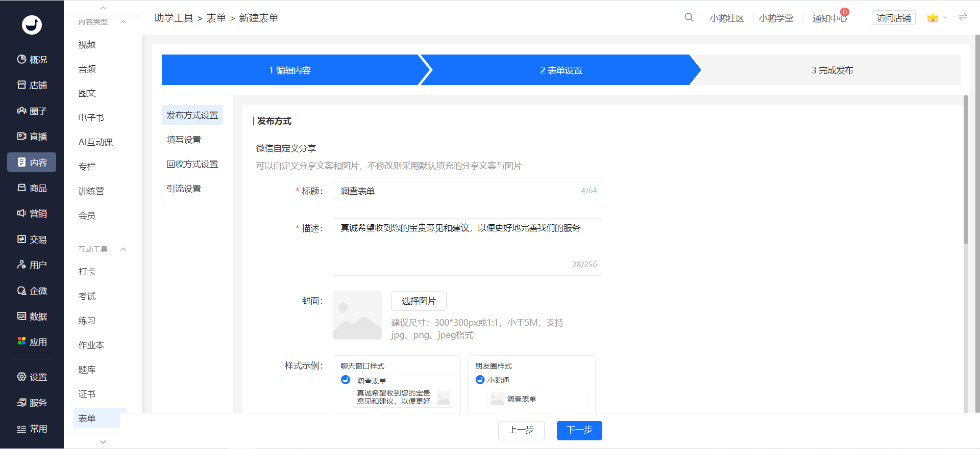The height and width of the screenshot is (449, 980).
Task: Open the 概况 overview sidebar icon
Action: (32, 60)
